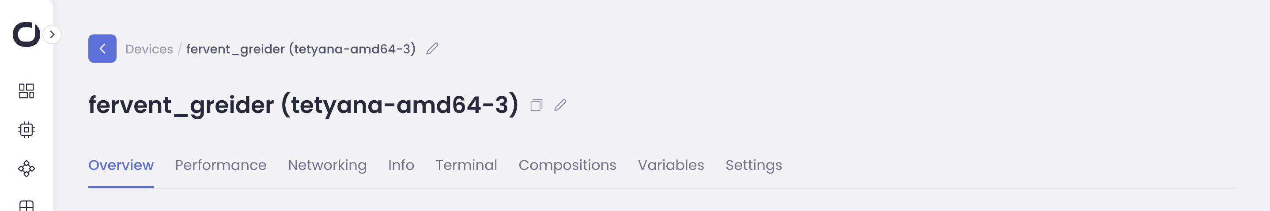
Task: Click the large fervent_greider device heading
Action: pos(303,105)
